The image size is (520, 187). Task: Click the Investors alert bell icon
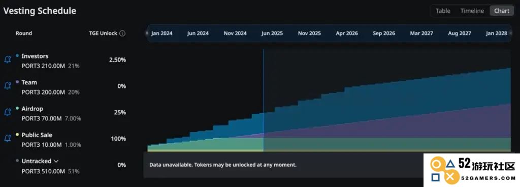tap(8, 59)
